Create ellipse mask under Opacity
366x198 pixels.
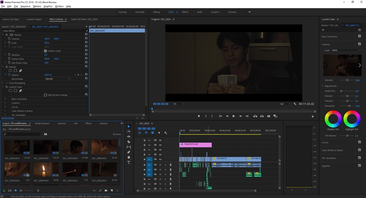[x=10, y=71]
